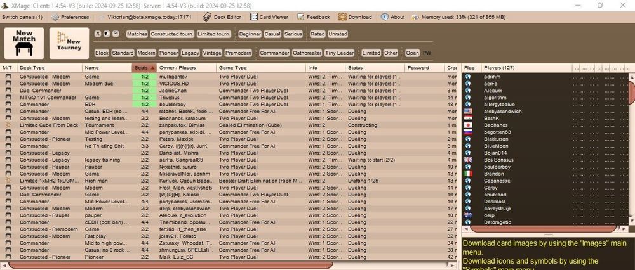635x270 pixels.
Task: Toggle the Rated filter
Action: (317, 34)
